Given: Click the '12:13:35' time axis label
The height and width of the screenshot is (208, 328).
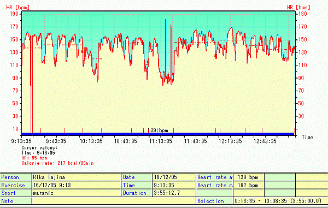Looking at the screenshot, I should (x=230, y=141).
